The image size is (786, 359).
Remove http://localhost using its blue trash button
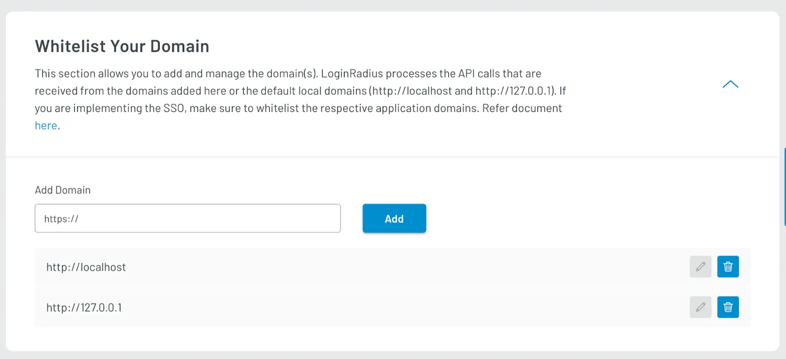(728, 267)
